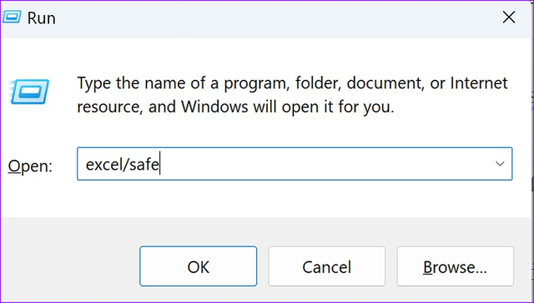Click the small Run icon in title bar

13,17
